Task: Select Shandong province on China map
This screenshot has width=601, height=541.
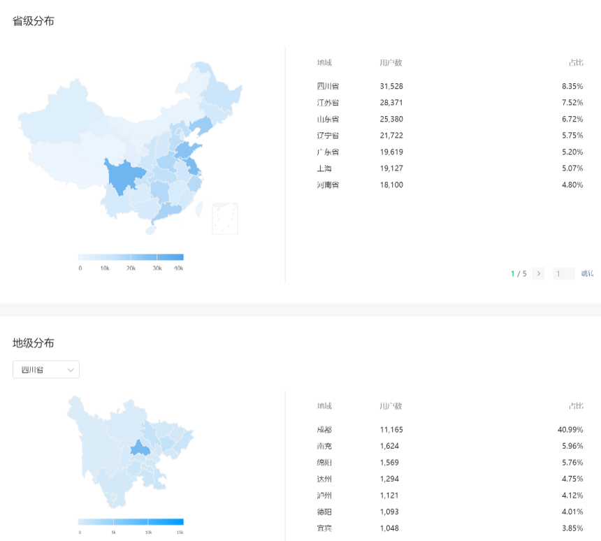Action: 185,150
